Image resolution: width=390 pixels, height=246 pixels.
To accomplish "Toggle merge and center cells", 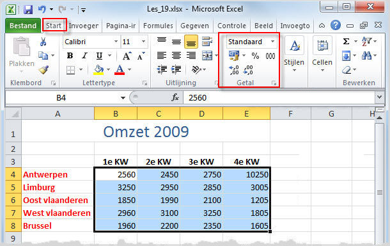I will (207, 55).
